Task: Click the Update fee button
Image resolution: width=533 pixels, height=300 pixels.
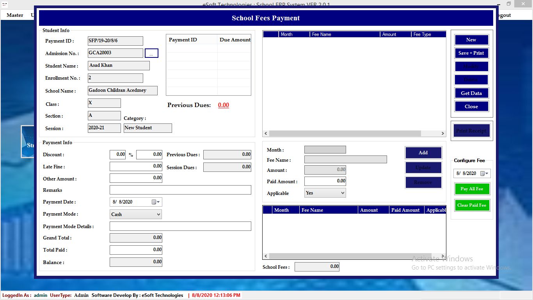Action: 423,168
